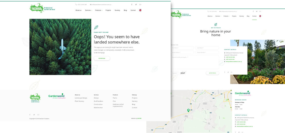Click Google+ icon in contact page header
This screenshot has width=285, height=133.
260,12
